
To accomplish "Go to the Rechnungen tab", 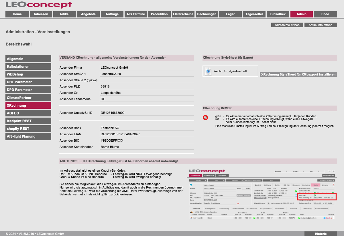I will pyautogui.click(x=207, y=14).
